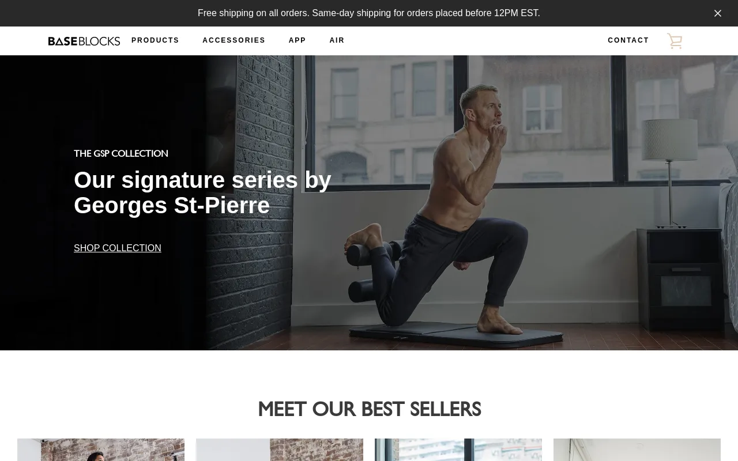Click the free shipping announcement text
The image size is (738, 461).
[x=369, y=13]
